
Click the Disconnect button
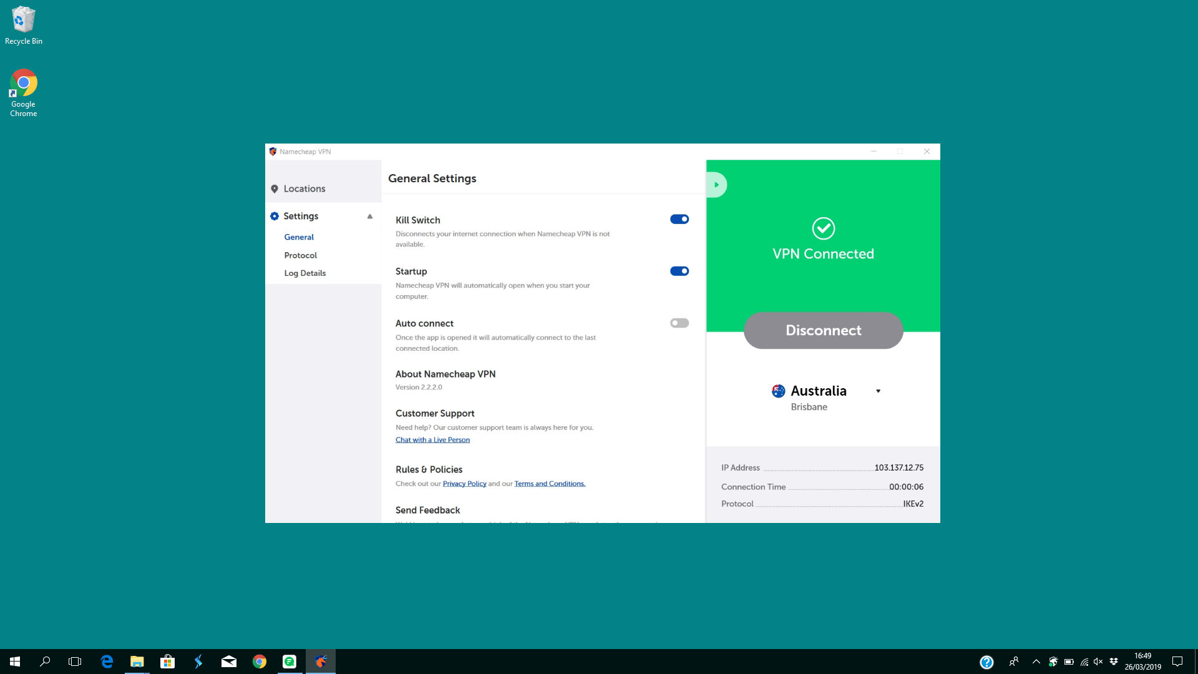[823, 330]
